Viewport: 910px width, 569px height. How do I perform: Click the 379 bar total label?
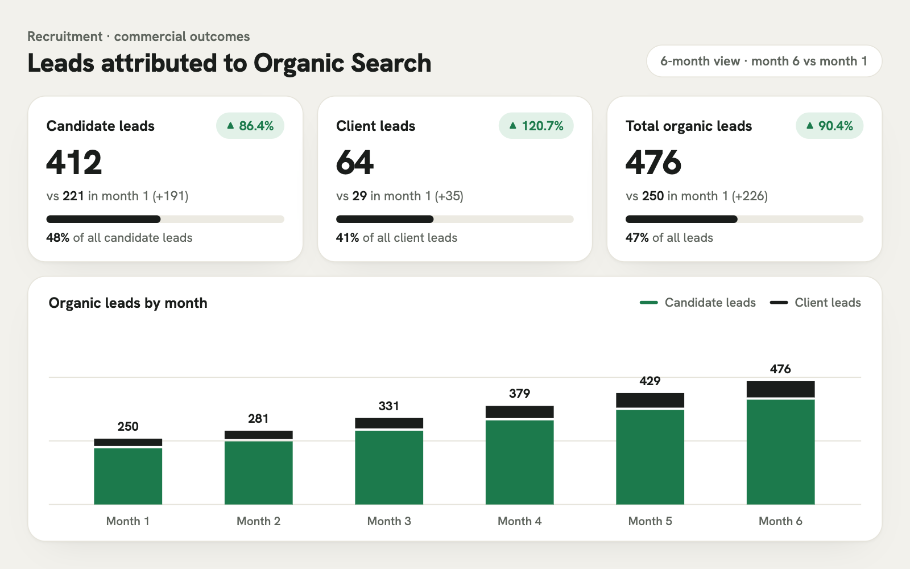(520, 393)
